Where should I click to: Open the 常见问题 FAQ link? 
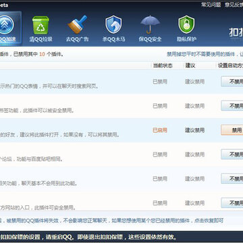(211, 5)
